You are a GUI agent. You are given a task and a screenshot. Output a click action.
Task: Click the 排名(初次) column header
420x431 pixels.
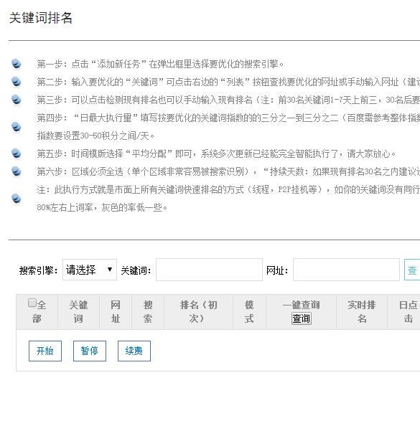tap(198, 312)
